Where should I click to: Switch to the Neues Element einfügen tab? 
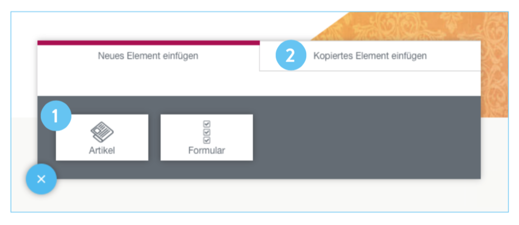pyautogui.click(x=148, y=56)
